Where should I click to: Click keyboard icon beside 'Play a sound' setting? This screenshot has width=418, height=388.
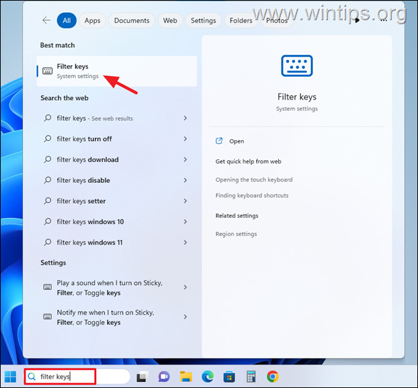click(x=48, y=287)
